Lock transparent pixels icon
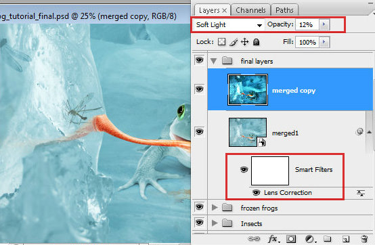This screenshot has width=375, height=245. tap(221, 42)
